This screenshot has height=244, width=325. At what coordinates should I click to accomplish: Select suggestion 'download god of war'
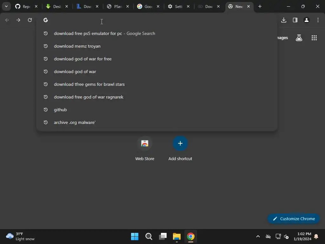[x=157, y=71]
